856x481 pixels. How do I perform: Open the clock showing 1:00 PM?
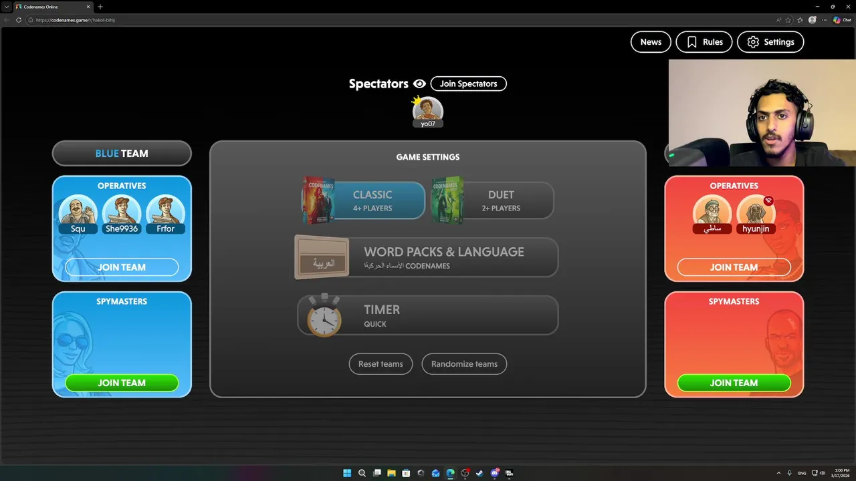coord(841,473)
